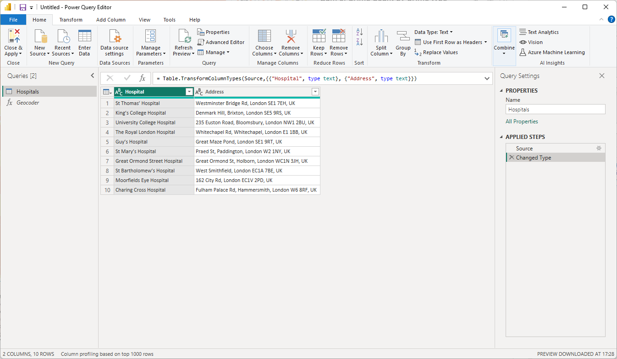Click the Group By icon
617x359 pixels.
(x=403, y=37)
